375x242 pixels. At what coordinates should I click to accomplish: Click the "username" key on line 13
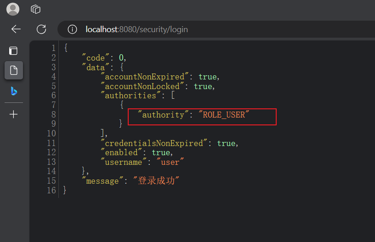[x=124, y=162]
